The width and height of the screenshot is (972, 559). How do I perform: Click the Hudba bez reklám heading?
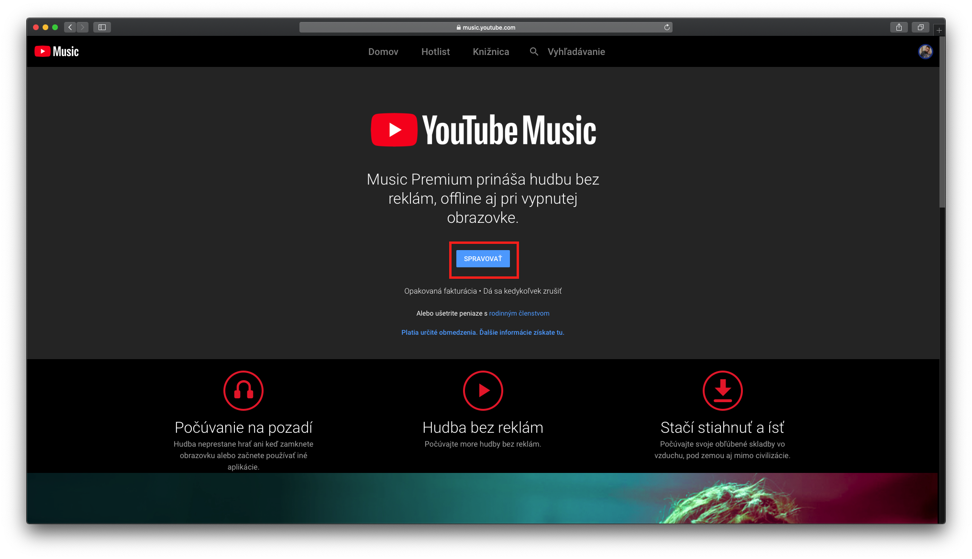click(483, 427)
